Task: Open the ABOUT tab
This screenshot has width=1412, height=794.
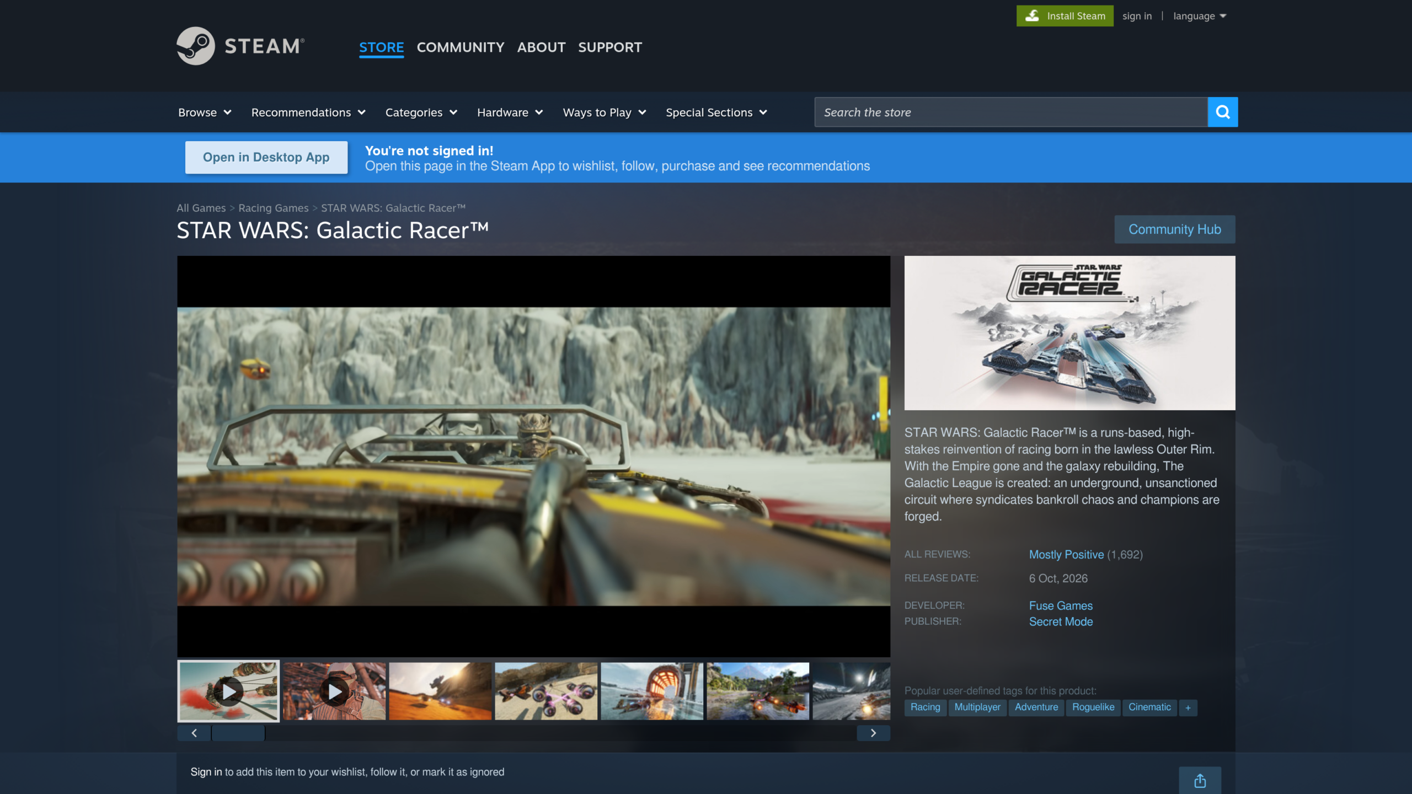Action: (541, 47)
